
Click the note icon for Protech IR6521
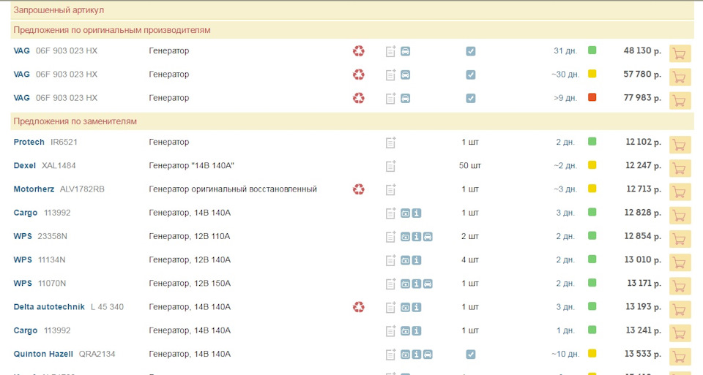pyautogui.click(x=390, y=143)
